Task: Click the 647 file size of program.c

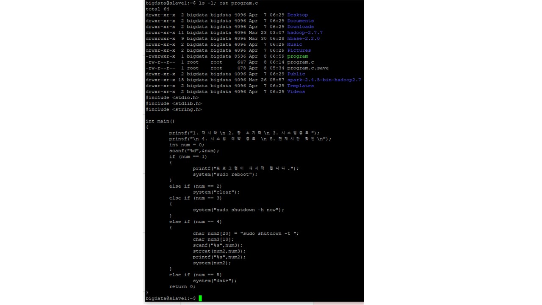Action: pos(241,62)
